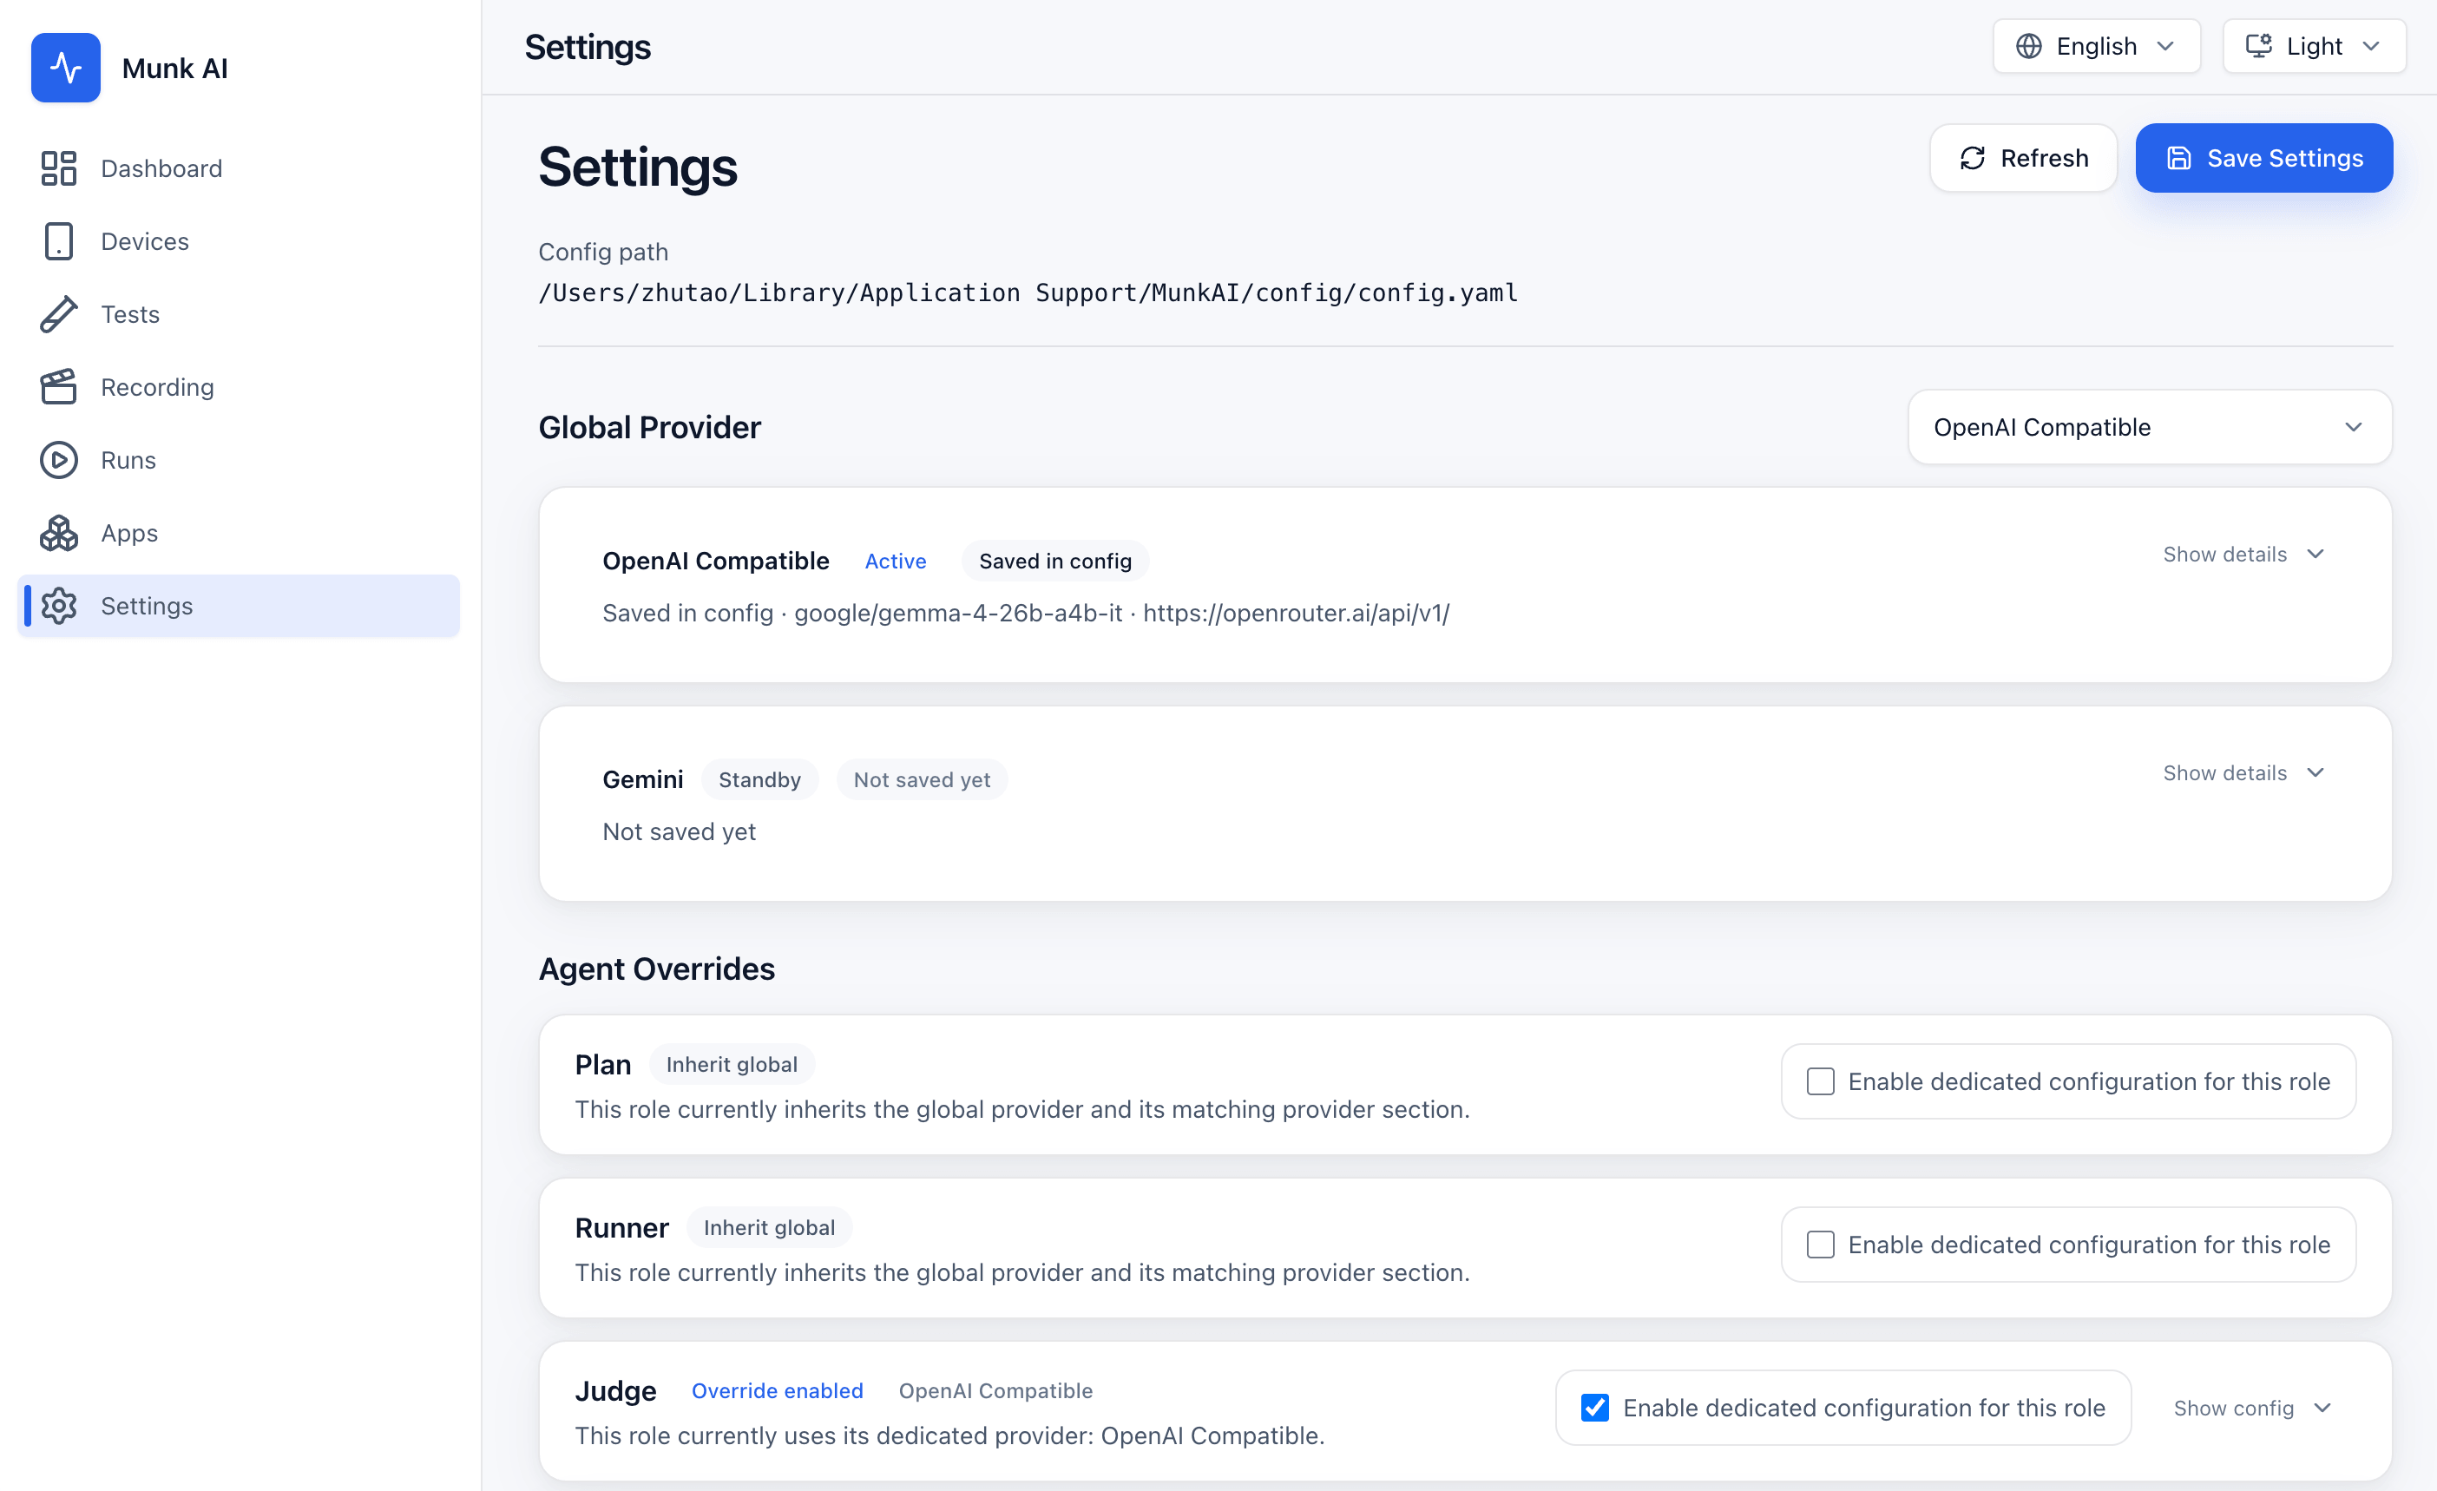
Task: Open the English language dropdown
Action: [x=2096, y=47]
